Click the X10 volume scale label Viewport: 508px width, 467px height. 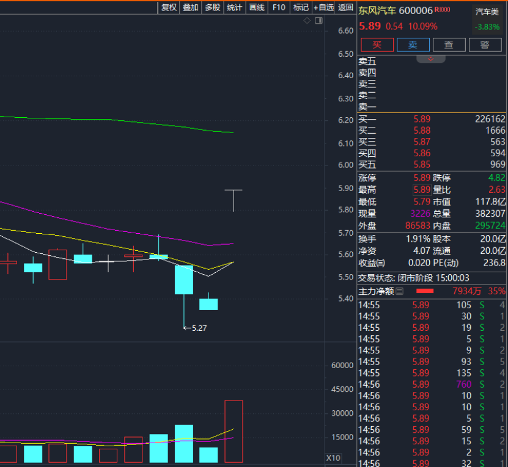(333, 458)
